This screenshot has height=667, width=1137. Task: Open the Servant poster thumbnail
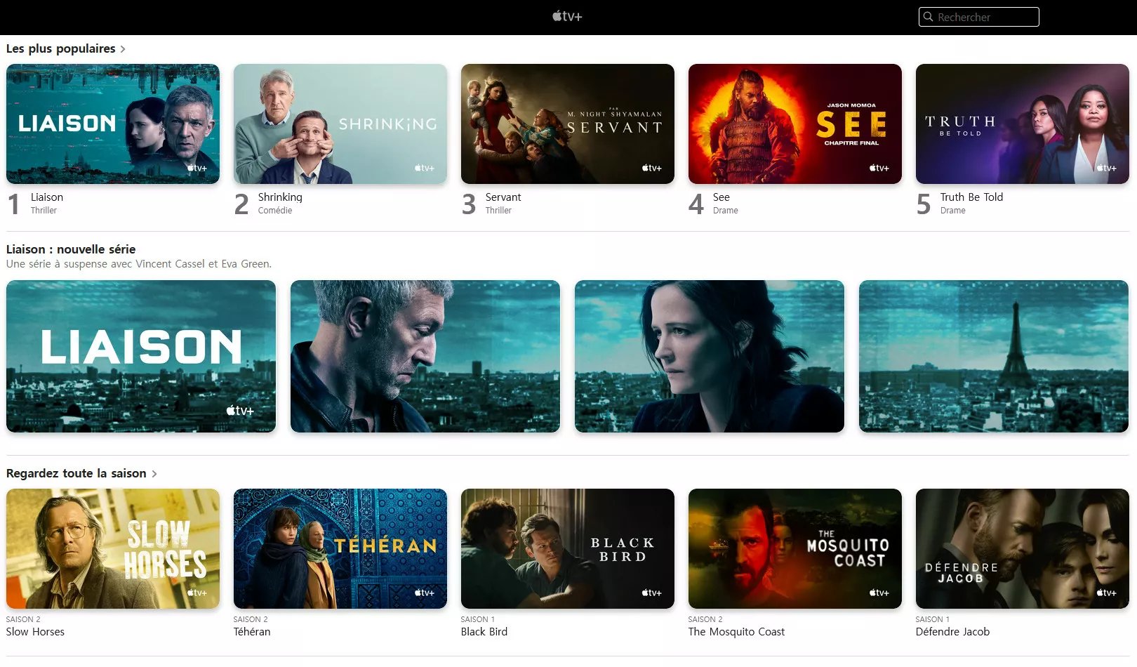click(x=568, y=124)
